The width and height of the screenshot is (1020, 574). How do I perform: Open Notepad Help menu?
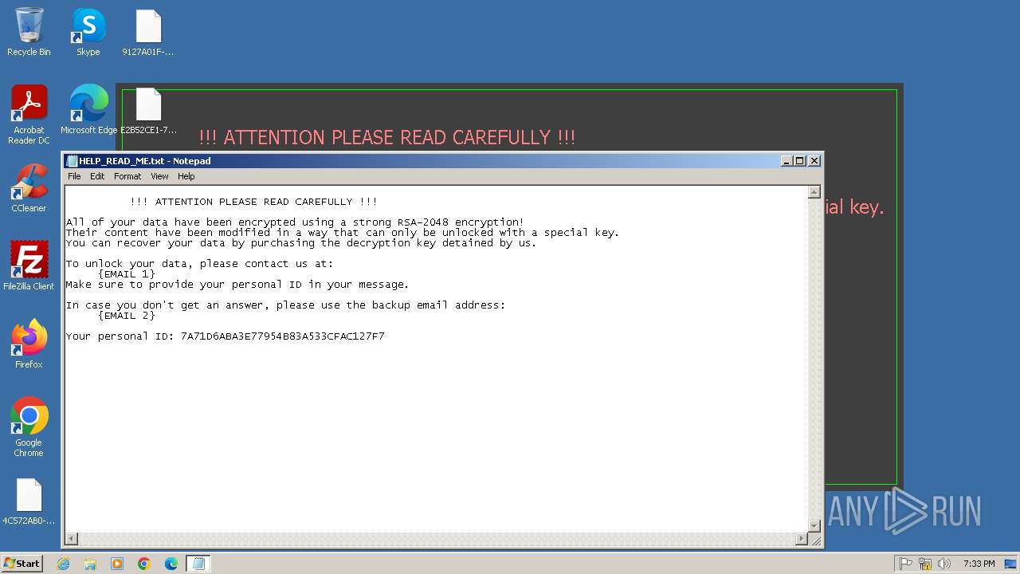coord(186,176)
